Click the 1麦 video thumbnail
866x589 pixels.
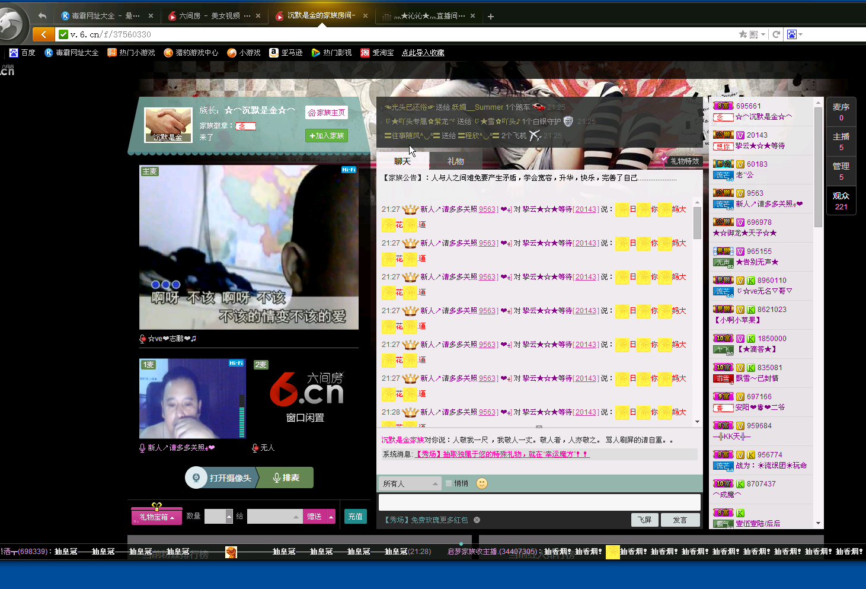tap(193, 399)
